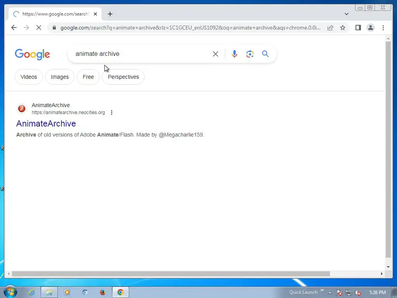
Task: Minimize the Chrome window
Action: (x=360, y=8)
